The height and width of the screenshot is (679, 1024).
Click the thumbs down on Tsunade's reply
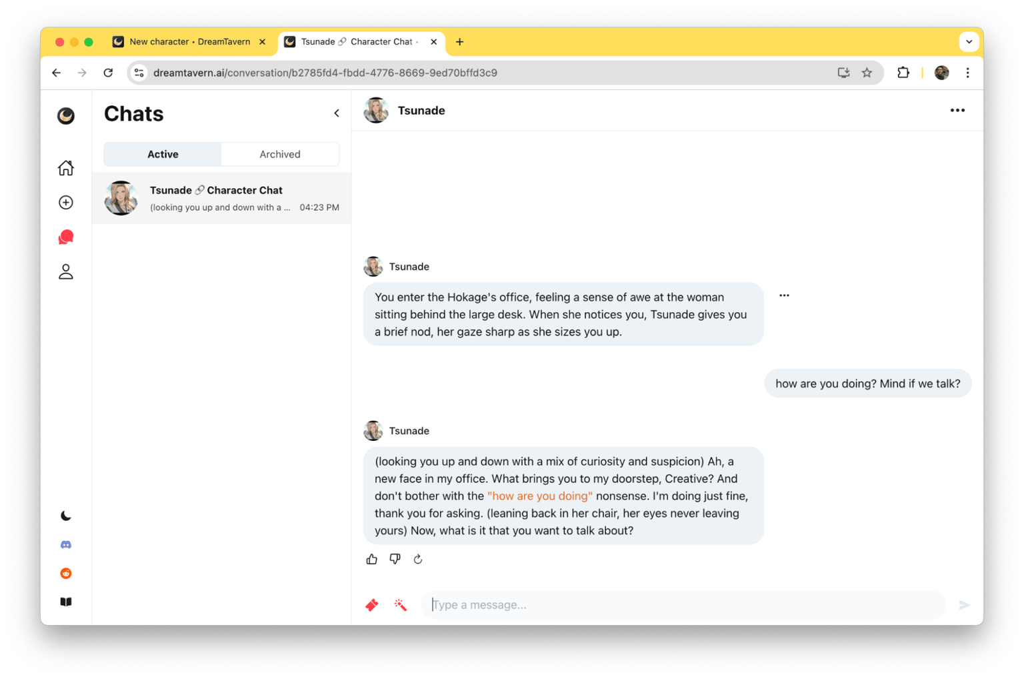pyautogui.click(x=395, y=559)
